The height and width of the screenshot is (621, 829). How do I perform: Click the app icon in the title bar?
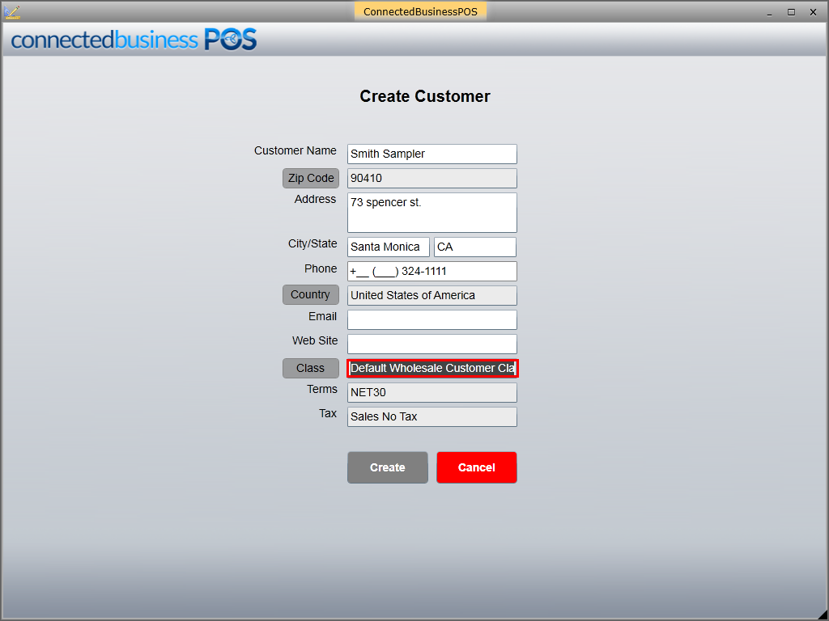tap(11, 11)
